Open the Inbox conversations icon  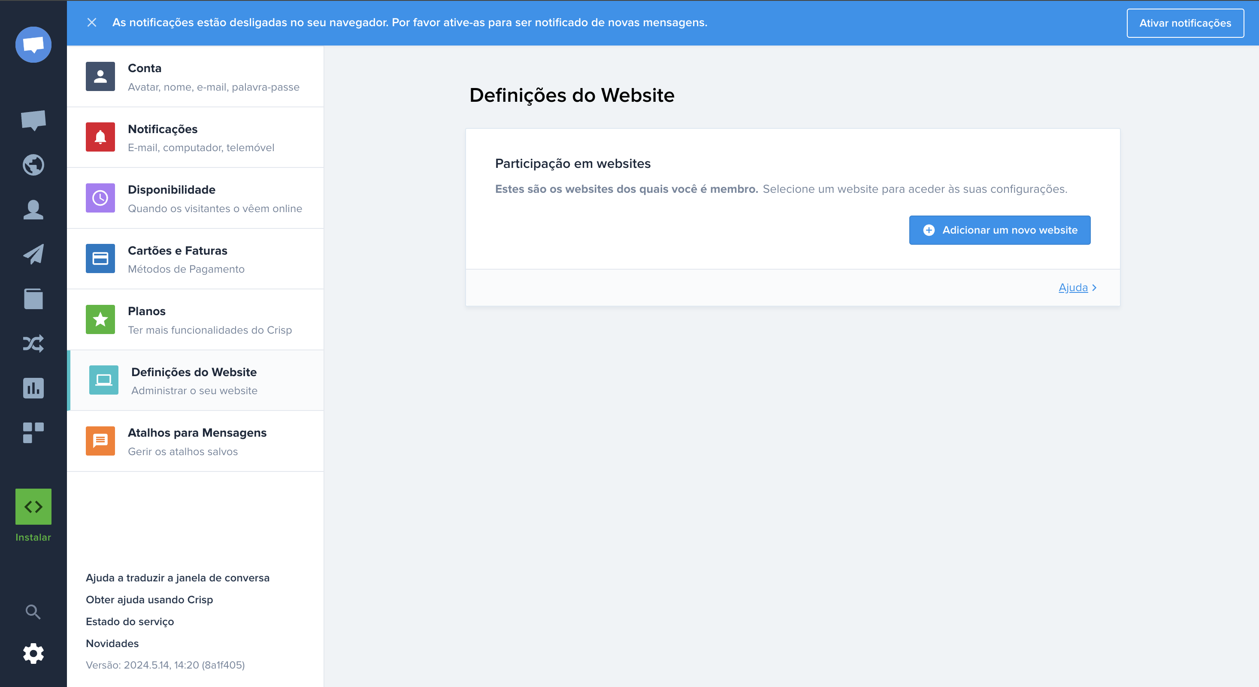pos(33,120)
